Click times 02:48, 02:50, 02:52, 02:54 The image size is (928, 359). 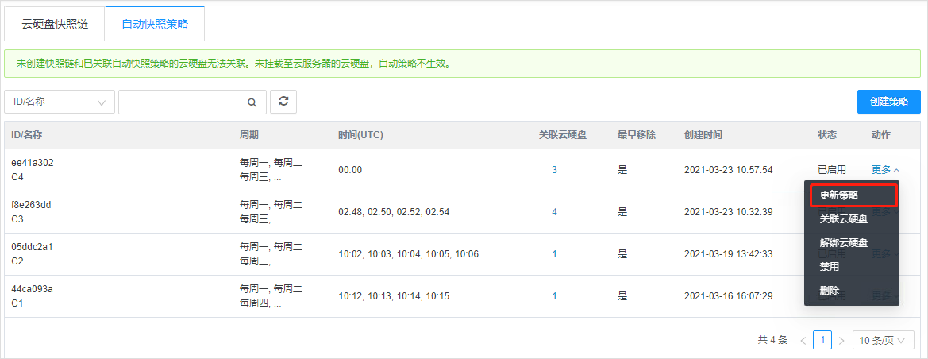coord(395,212)
